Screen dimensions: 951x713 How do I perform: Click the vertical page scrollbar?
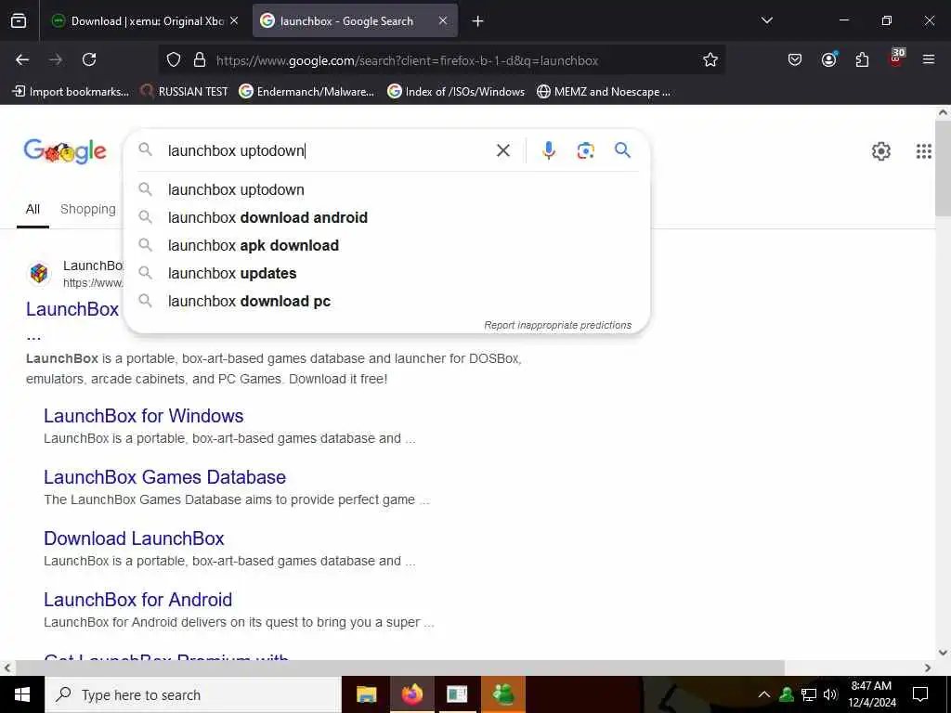[943, 168]
